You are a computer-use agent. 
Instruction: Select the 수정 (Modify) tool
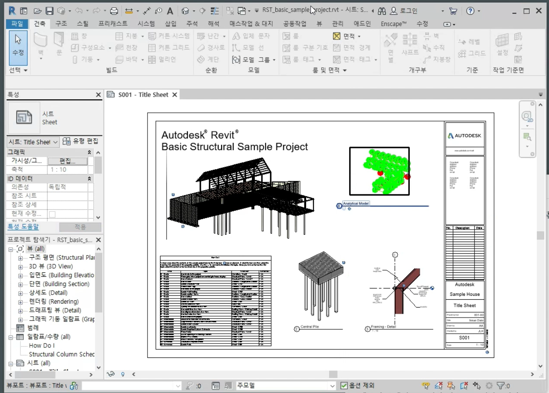click(18, 47)
